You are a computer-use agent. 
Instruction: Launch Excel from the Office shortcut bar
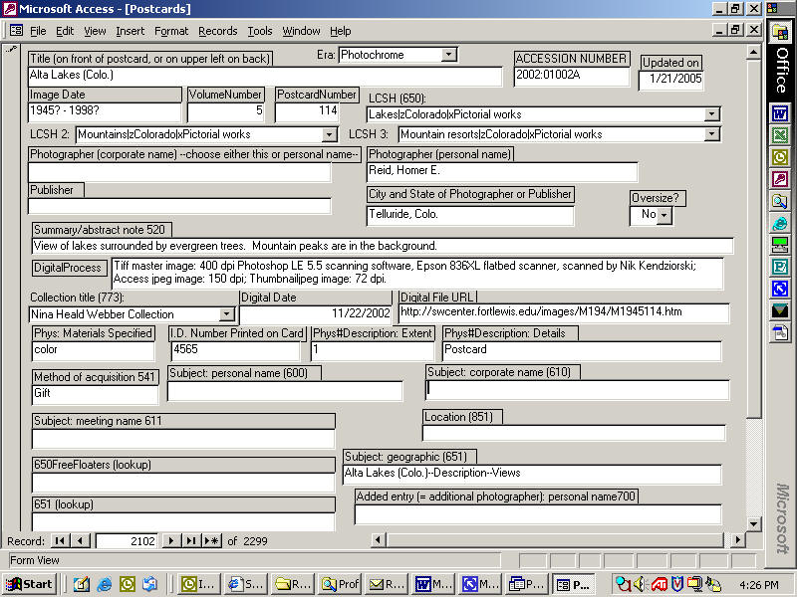(x=780, y=135)
